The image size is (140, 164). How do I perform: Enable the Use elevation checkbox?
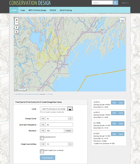click(42, 138)
